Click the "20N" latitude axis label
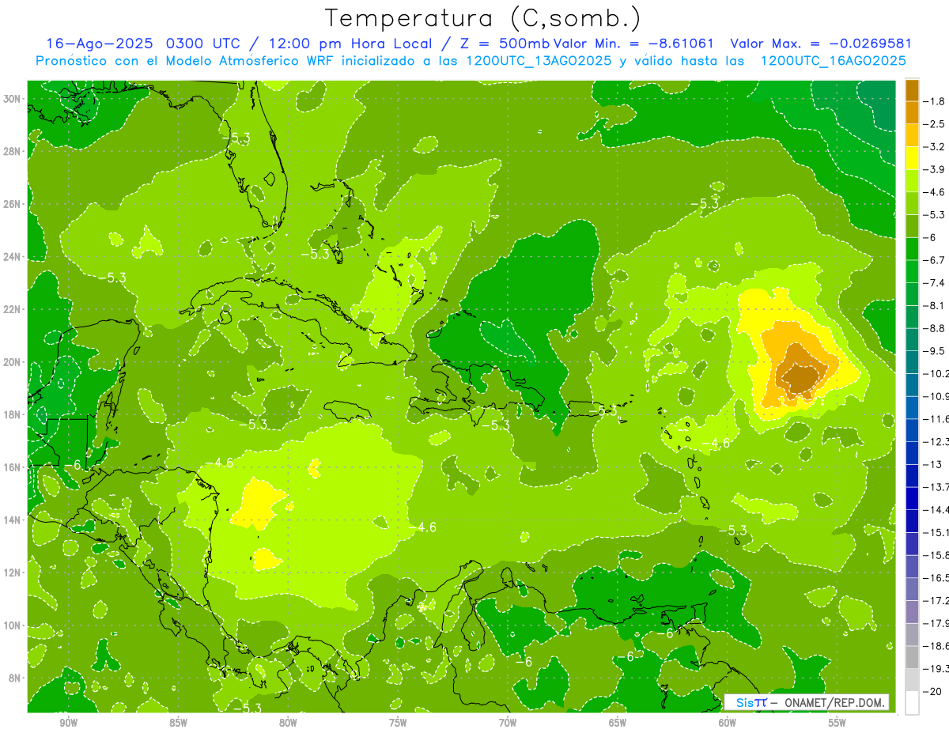Image resolution: width=949 pixels, height=733 pixels. (13, 362)
